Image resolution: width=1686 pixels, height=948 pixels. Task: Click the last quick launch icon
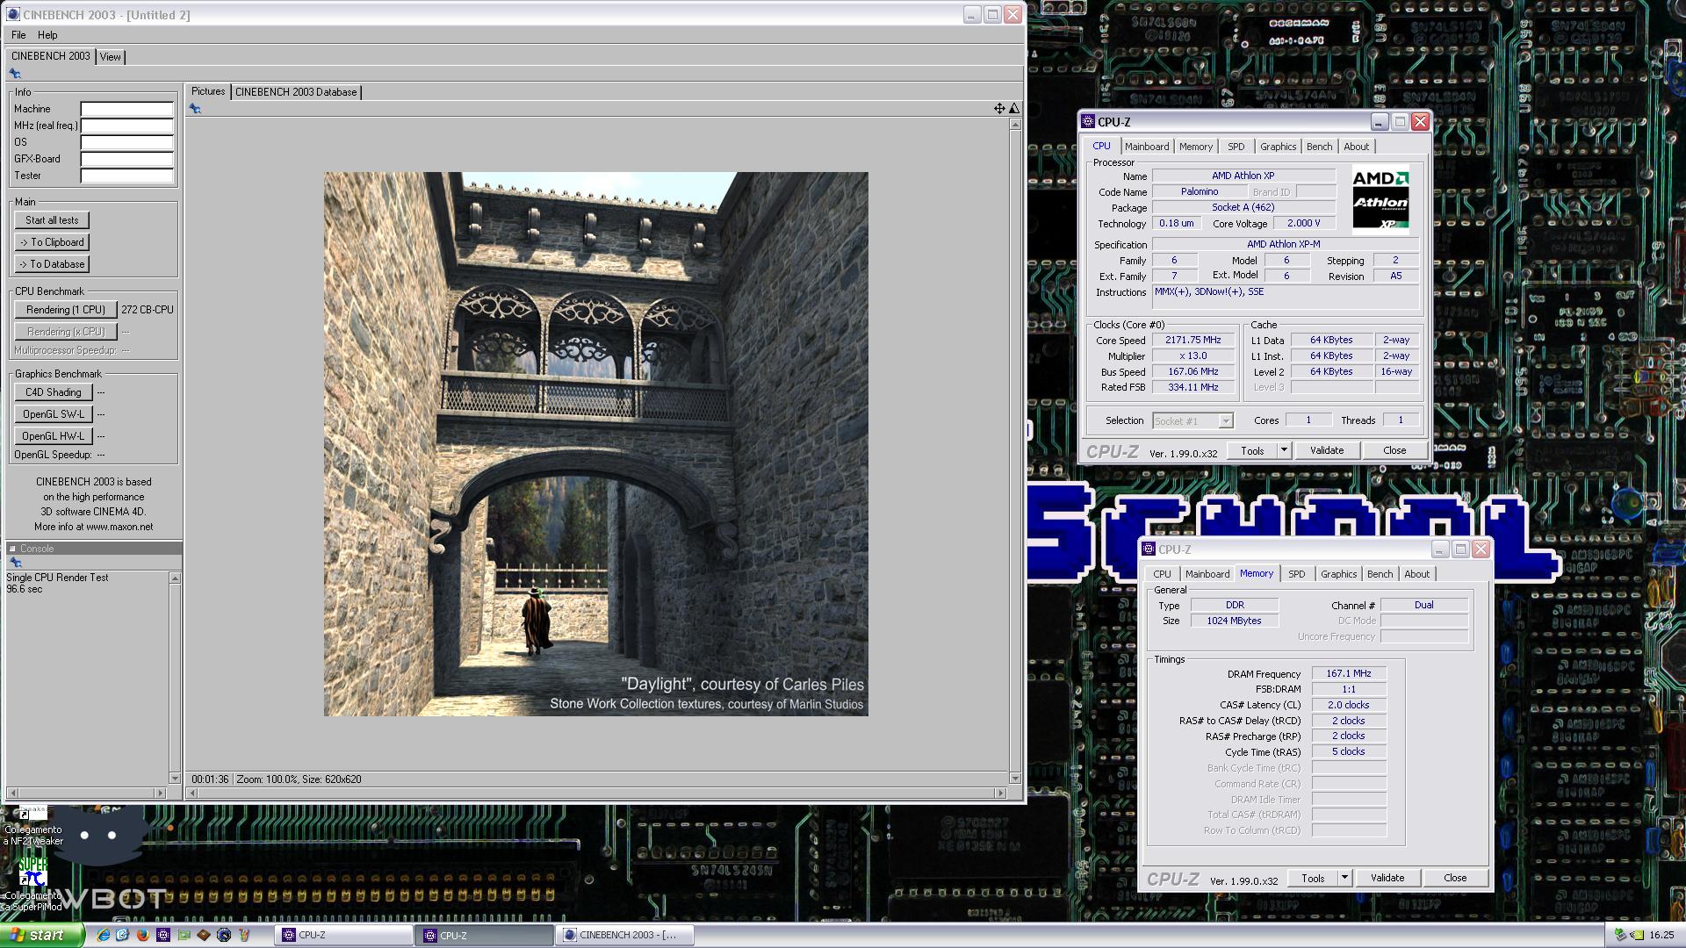(x=244, y=936)
